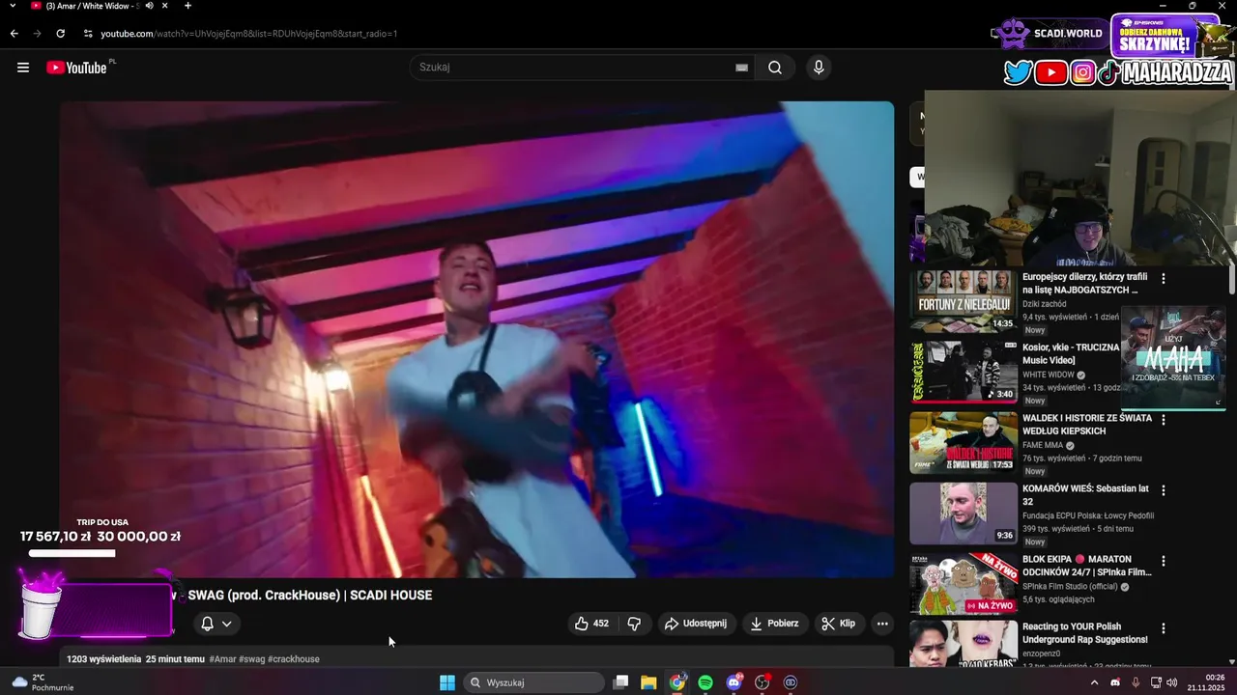Go back in the browser
1237x695 pixels.
[14, 33]
